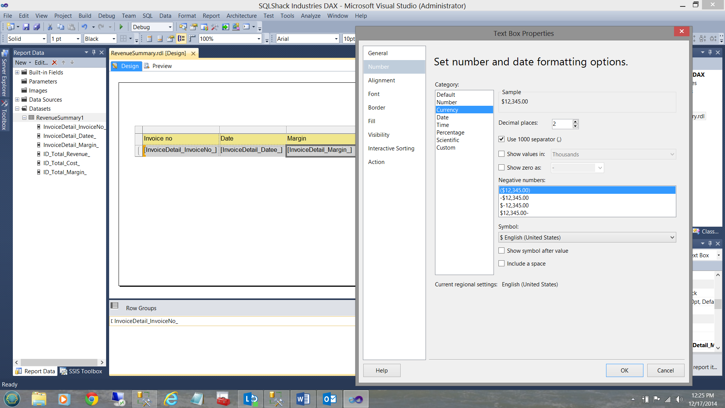Click the Undo arrow icon
Image resolution: width=725 pixels, height=408 pixels.
(x=84, y=27)
